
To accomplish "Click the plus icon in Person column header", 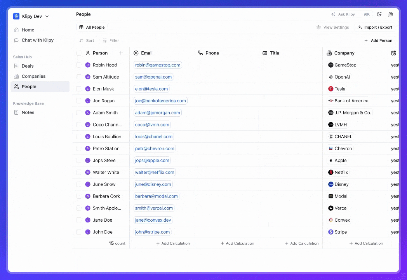I will tap(121, 53).
